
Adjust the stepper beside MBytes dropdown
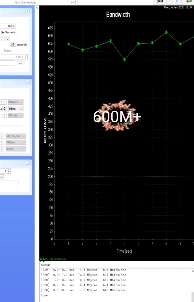pos(4,102)
